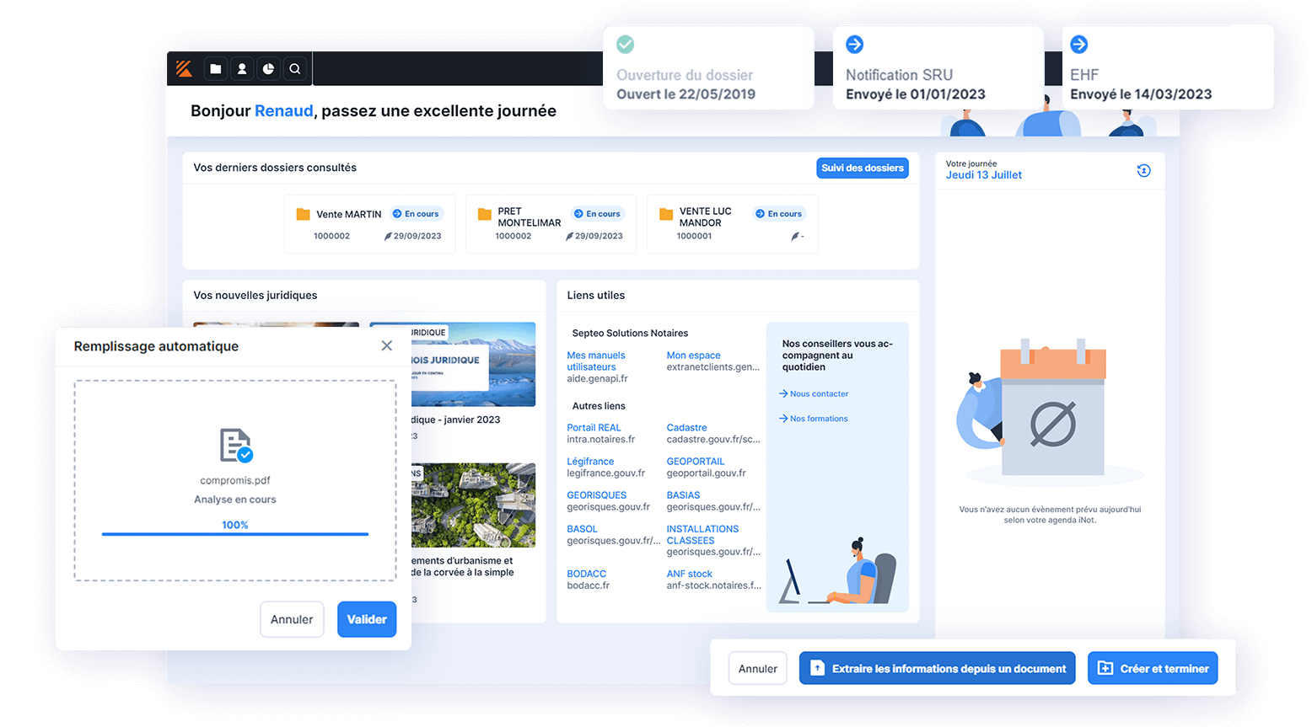This screenshot has width=1312, height=727.
Task: Open the Portail REAL link
Action: coord(594,428)
